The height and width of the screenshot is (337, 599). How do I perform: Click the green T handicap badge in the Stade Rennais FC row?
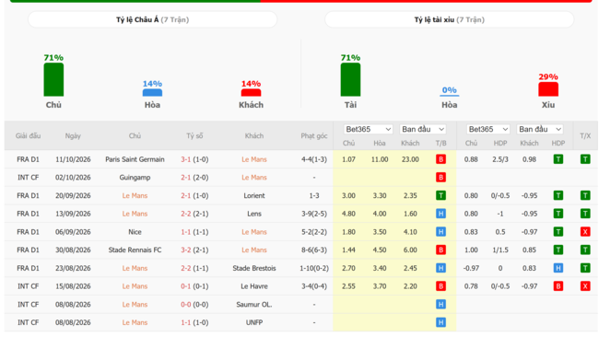(x=558, y=250)
